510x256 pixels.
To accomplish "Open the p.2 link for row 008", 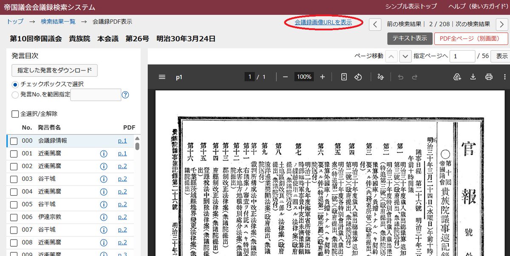I will (122, 242).
